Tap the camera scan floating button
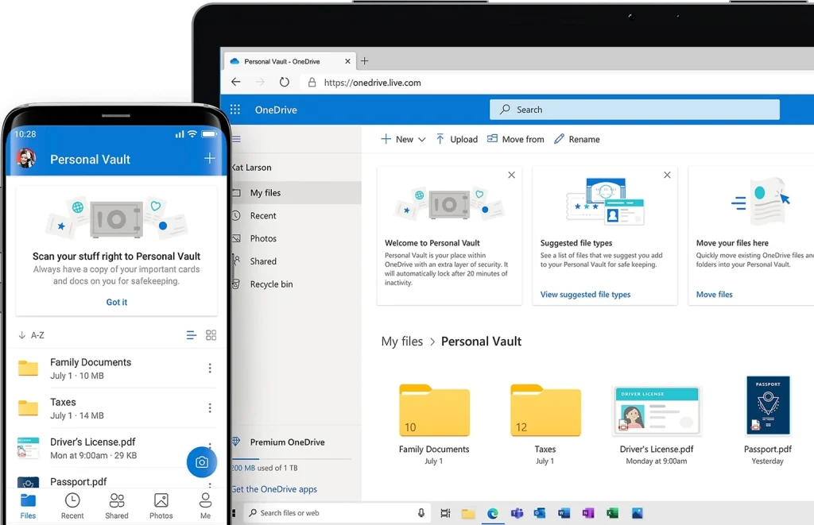The image size is (814, 525). coord(202,462)
